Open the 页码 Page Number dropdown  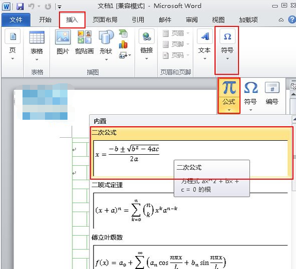tap(176, 55)
